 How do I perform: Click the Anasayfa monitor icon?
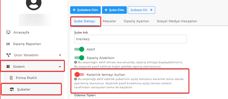8,32
